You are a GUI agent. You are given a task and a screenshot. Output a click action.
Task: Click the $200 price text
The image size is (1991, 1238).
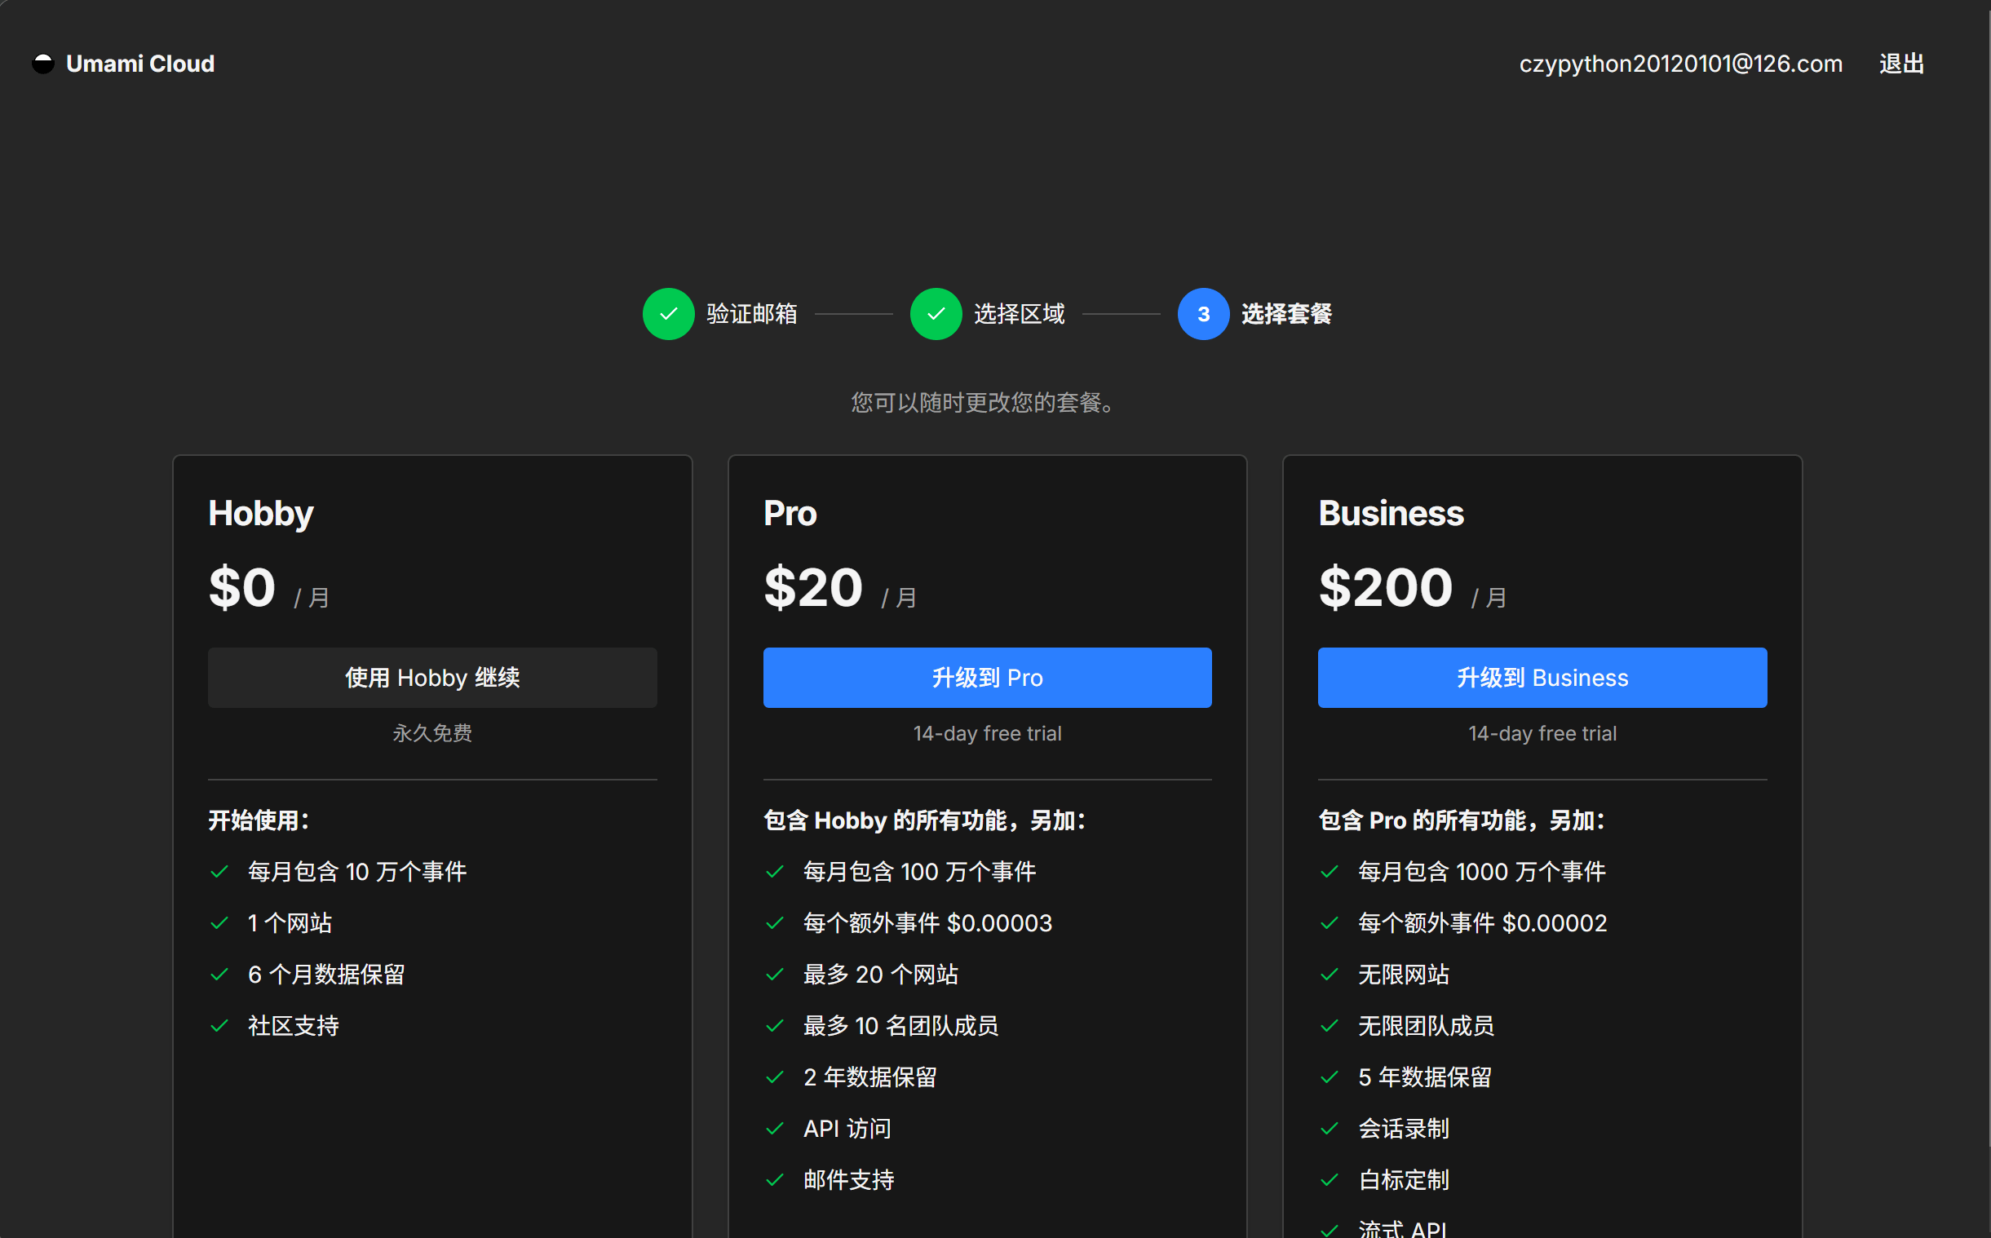1386,588
